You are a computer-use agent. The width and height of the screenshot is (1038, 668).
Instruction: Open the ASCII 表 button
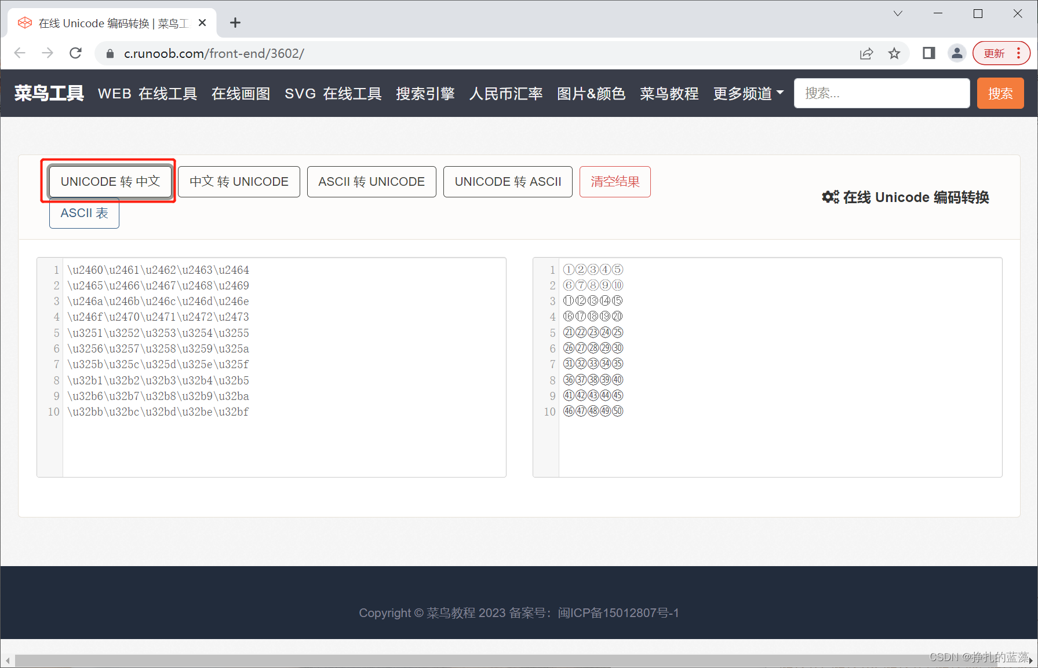(84, 213)
